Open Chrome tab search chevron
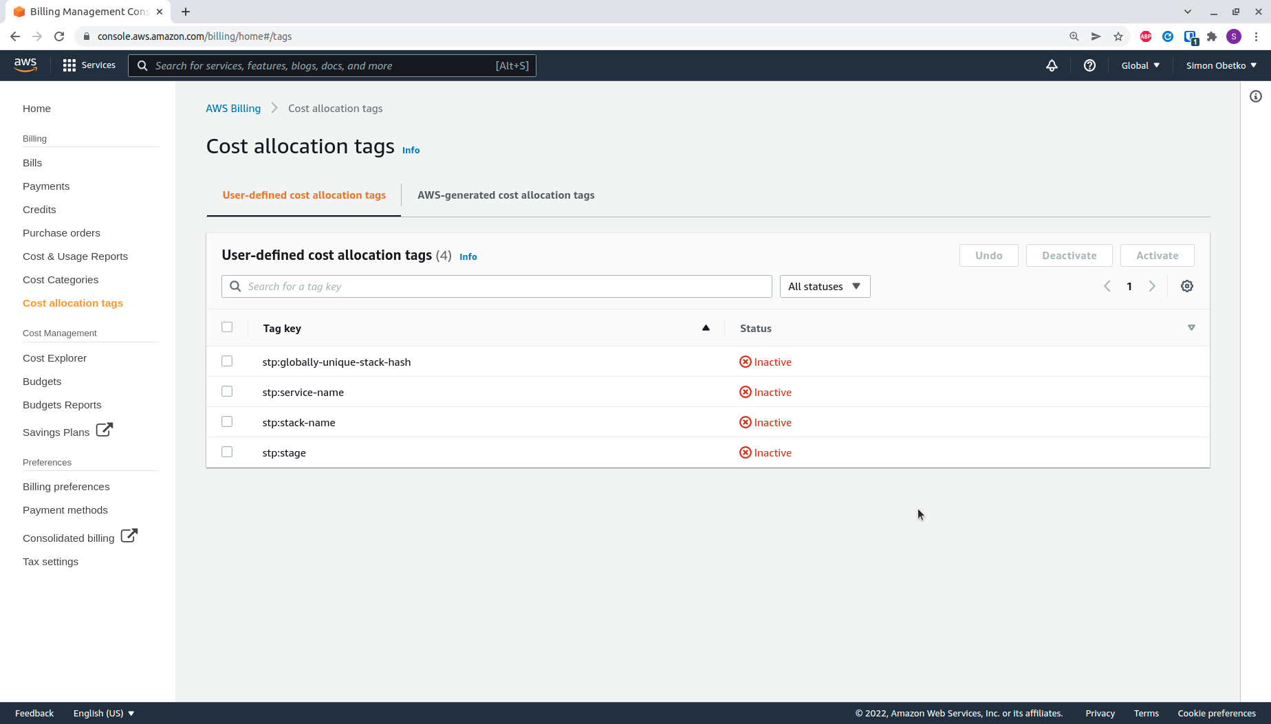 (x=1187, y=12)
